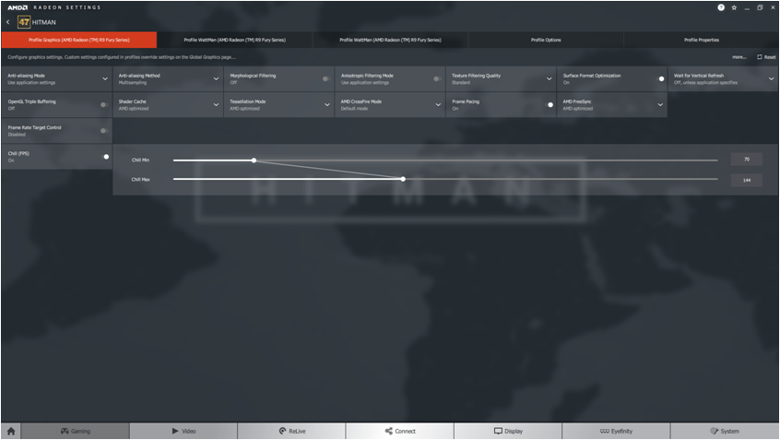Select the Profile Graphics tab
This screenshot has height=440, width=780.
79,40
